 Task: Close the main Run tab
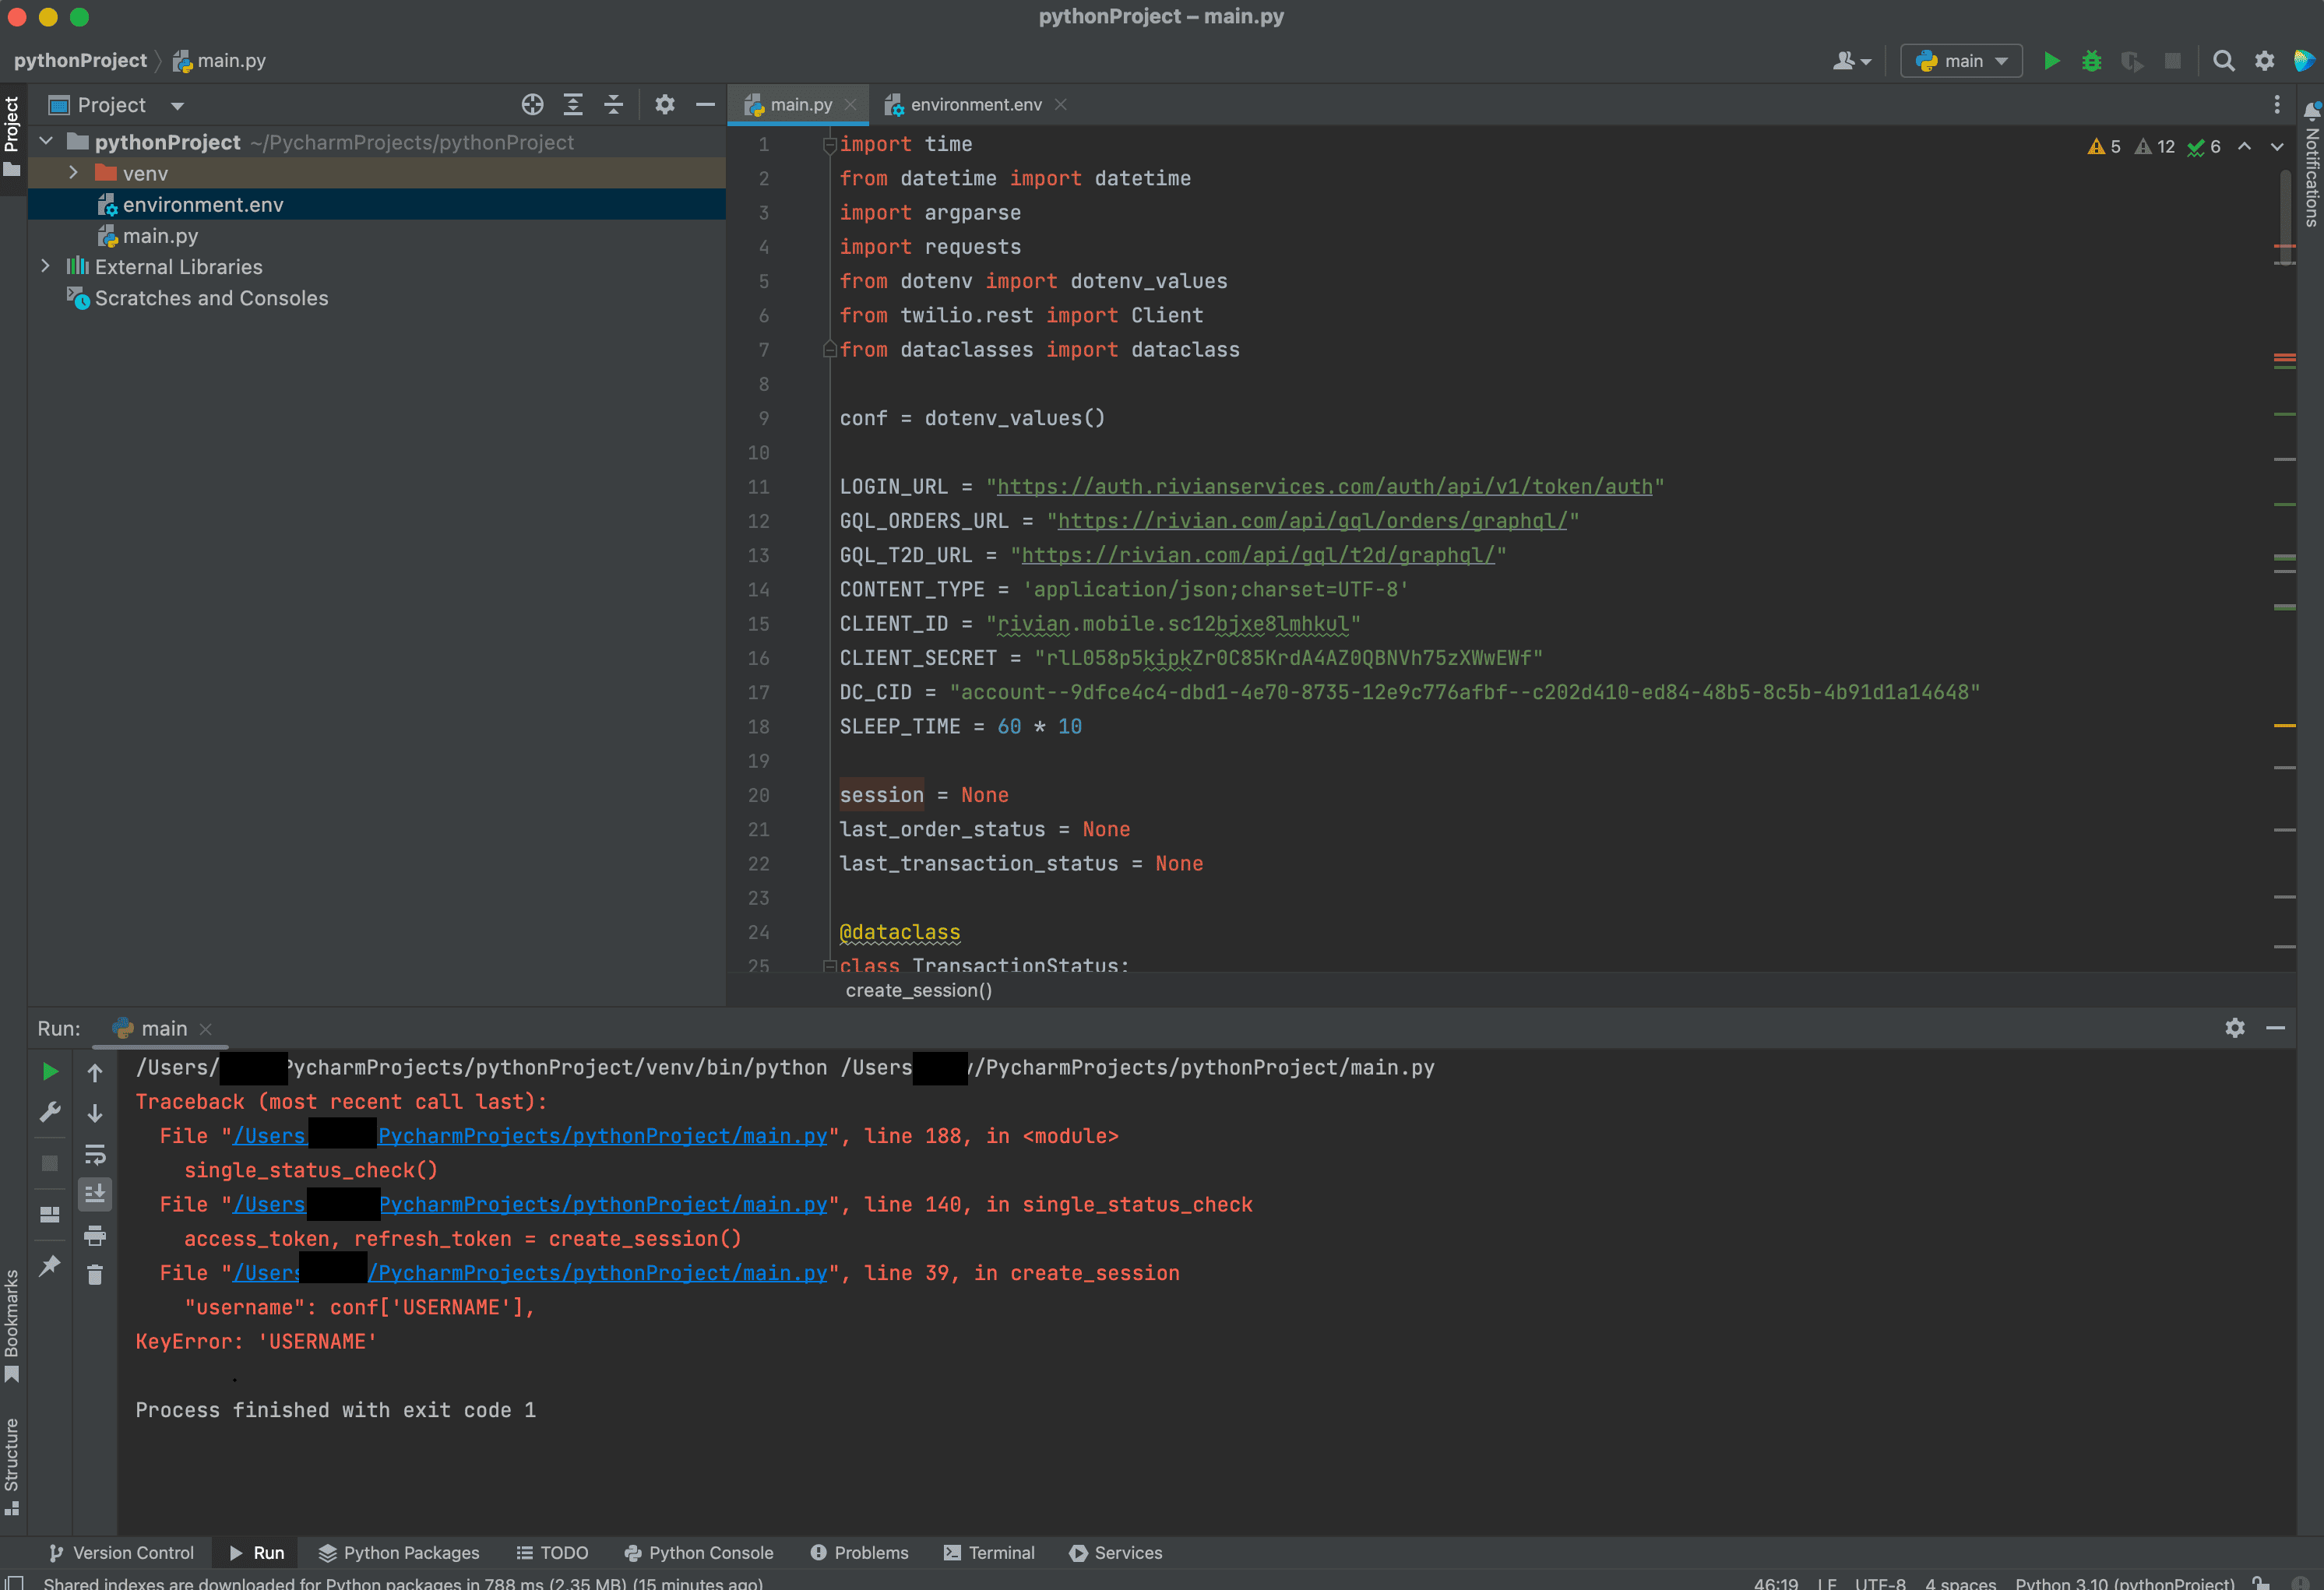pos(206,1029)
